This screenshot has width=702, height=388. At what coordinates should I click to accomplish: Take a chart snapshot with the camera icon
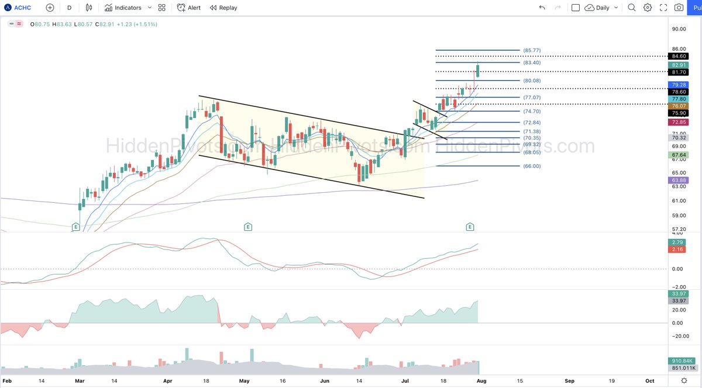pyautogui.click(x=677, y=8)
